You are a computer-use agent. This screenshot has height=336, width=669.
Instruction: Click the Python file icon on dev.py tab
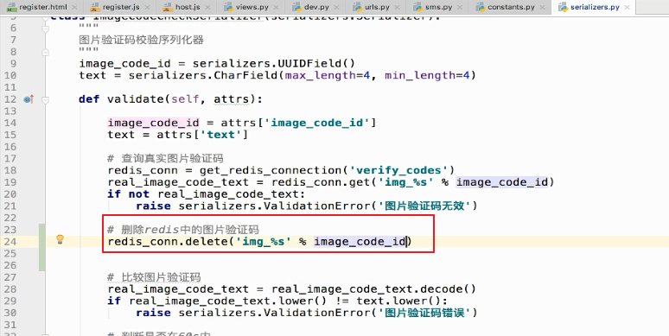(297, 7)
